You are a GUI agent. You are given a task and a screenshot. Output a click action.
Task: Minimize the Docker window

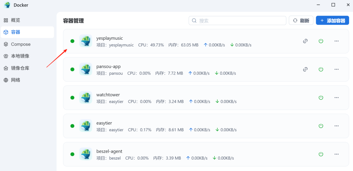coord(318,5)
